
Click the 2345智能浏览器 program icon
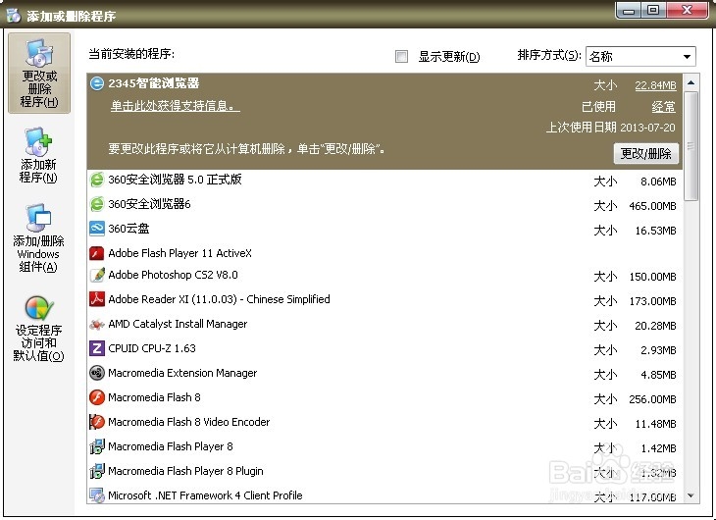[x=97, y=83]
